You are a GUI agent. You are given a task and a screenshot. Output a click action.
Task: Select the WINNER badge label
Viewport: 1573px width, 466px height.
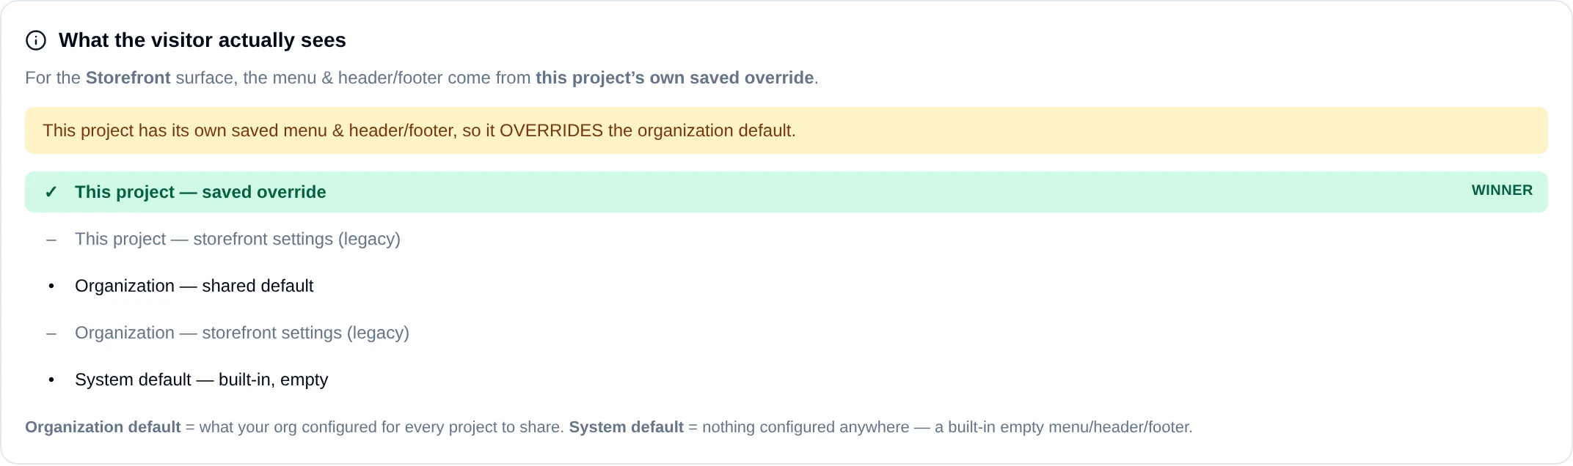coord(1502,191)
